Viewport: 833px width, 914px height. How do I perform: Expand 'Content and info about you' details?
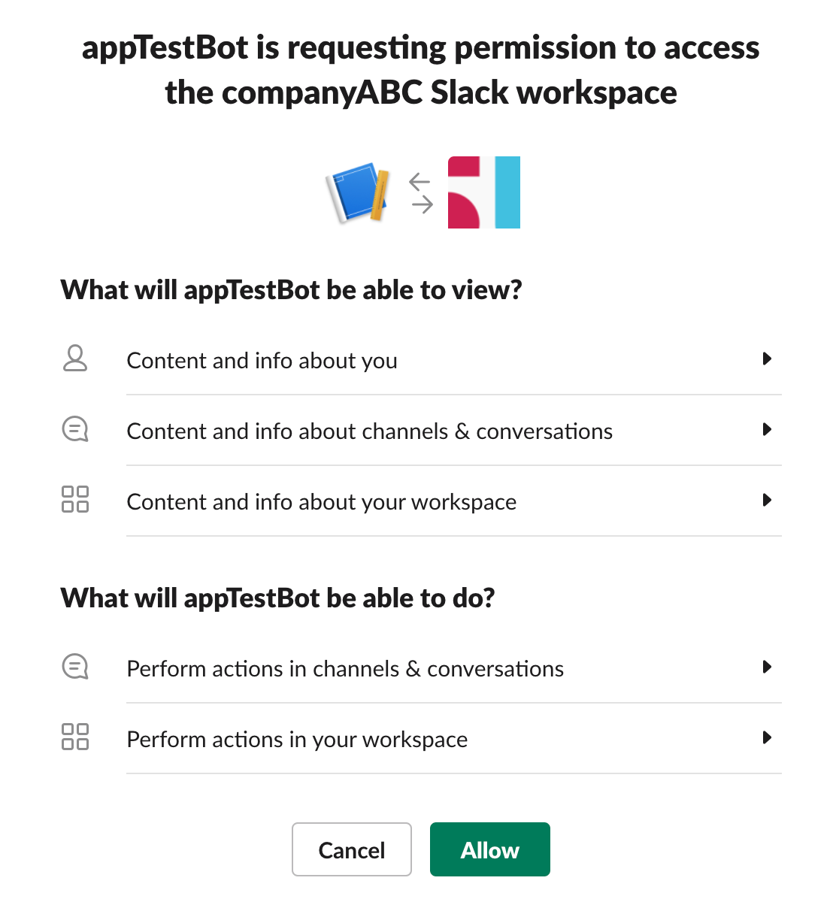click(768, 359)
